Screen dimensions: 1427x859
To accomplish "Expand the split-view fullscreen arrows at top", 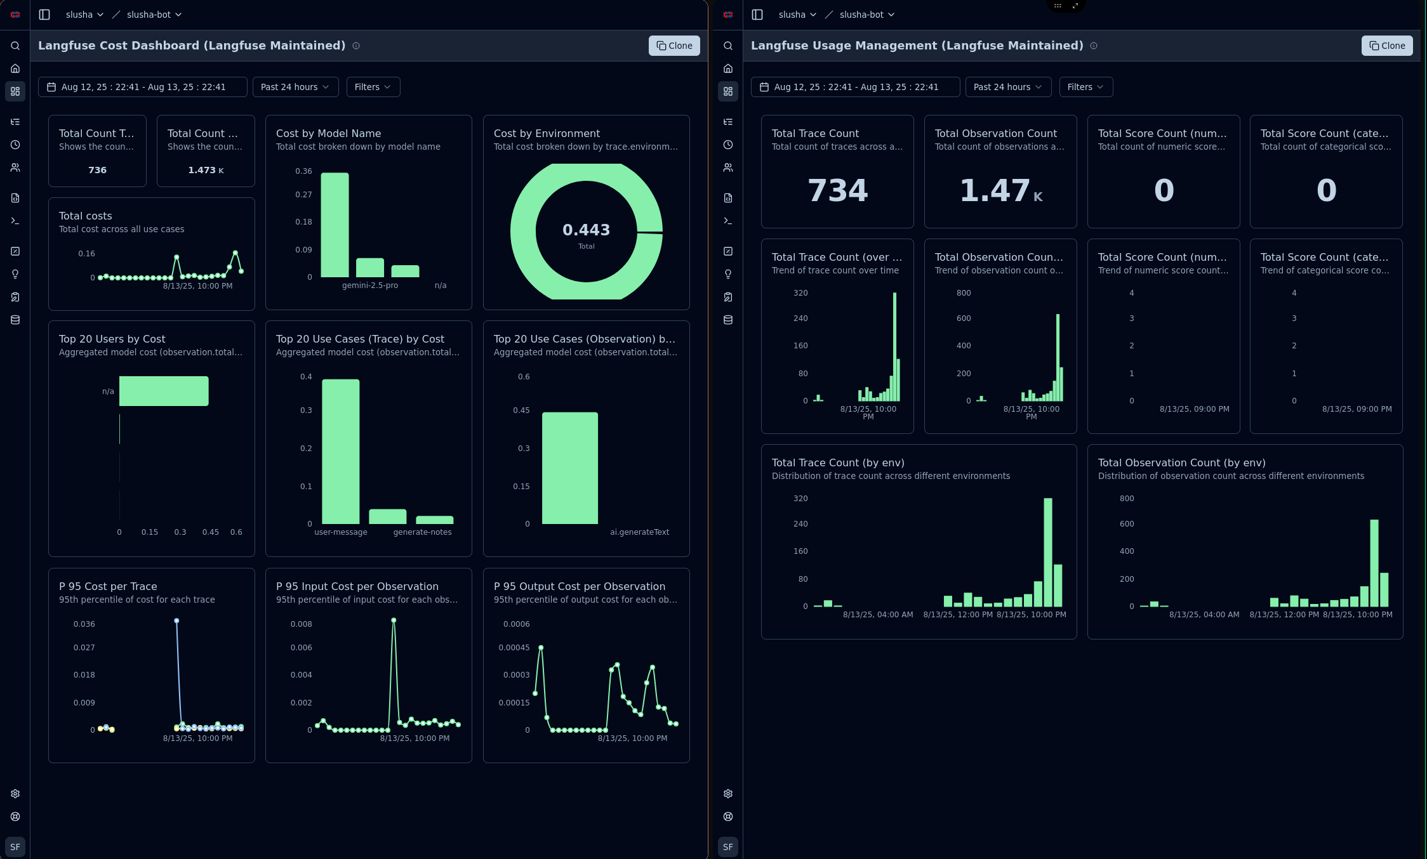I will 1075,6.
